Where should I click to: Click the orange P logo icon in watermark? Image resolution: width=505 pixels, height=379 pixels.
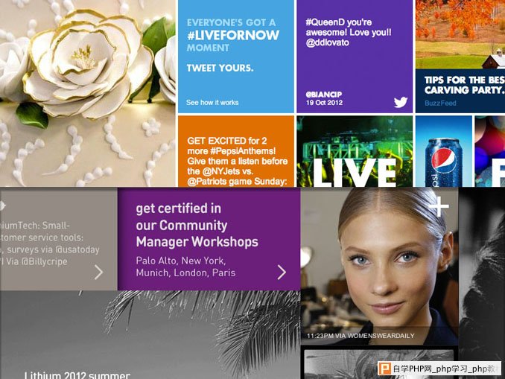pos(384,369)
